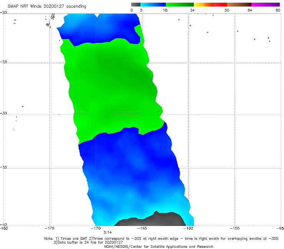Click the latitude label '-30'
The image size is (284, 249).
click(x=3, y=113)
